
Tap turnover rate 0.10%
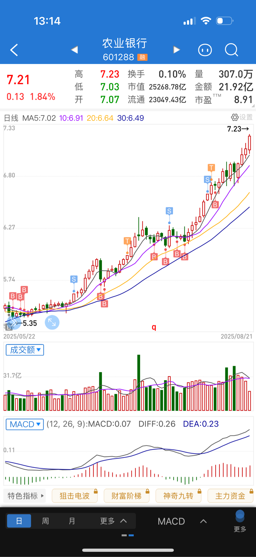point(172,74)
